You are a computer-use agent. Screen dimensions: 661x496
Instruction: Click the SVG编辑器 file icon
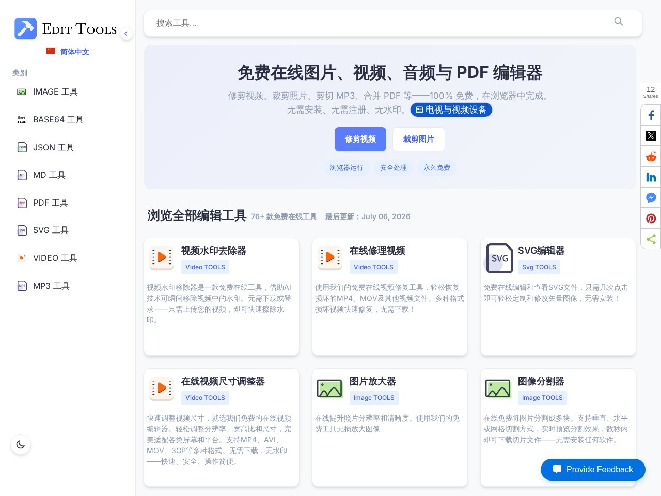pos(499,258)
